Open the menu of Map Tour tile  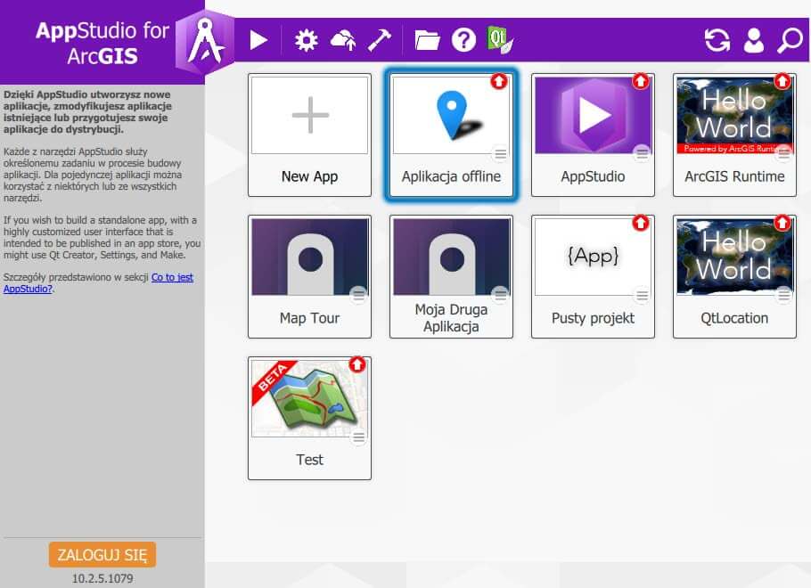click(x=358, y=295)
